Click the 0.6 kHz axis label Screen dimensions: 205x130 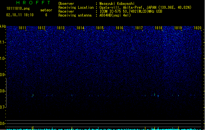(3, 123)
